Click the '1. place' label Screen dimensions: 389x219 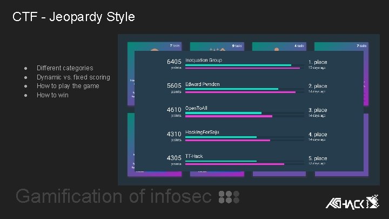318,62
